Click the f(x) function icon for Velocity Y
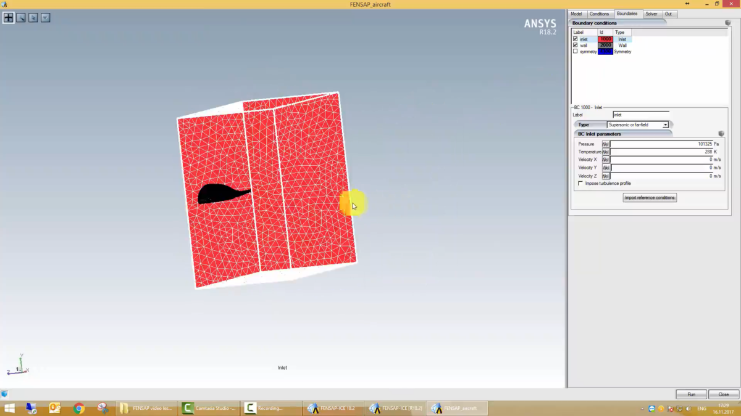Viewport: 741px width, 416px height. point(606,168)
